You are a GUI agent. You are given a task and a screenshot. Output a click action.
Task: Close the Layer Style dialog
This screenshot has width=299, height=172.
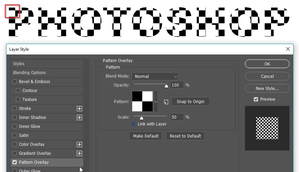pyautogui.click(x=288, y=49)
